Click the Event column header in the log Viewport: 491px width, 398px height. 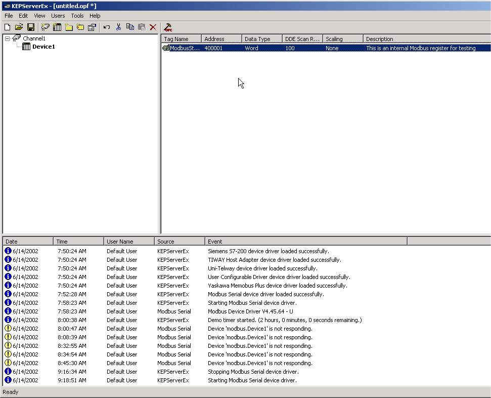click(305, 242)
